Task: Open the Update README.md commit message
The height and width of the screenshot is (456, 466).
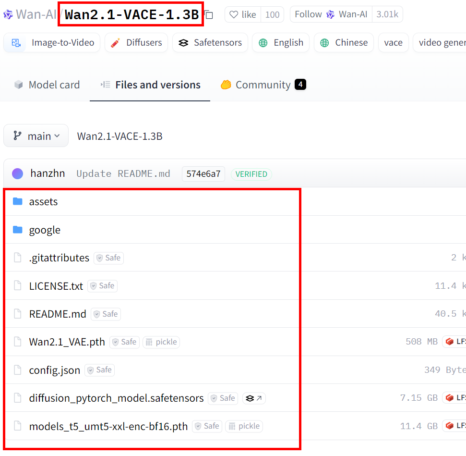Action: (x=123, y=173)
